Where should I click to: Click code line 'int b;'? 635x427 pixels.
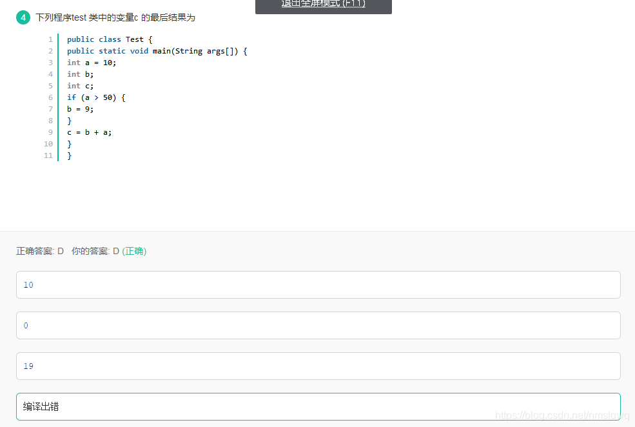click(80, 74)
